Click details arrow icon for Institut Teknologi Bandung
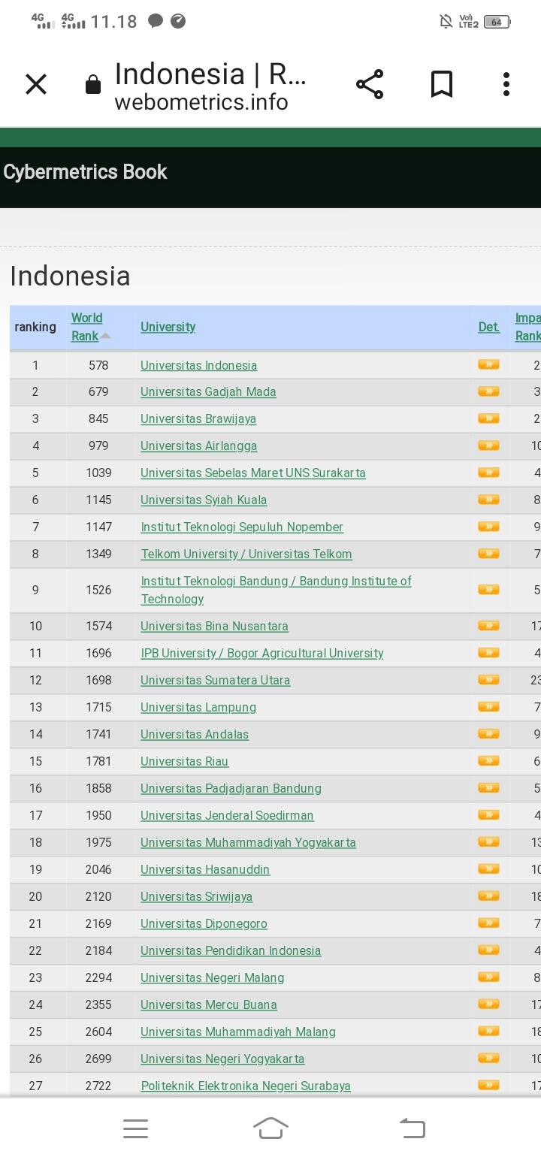Viewport: 541px width, 1160px height. (488, 589)
